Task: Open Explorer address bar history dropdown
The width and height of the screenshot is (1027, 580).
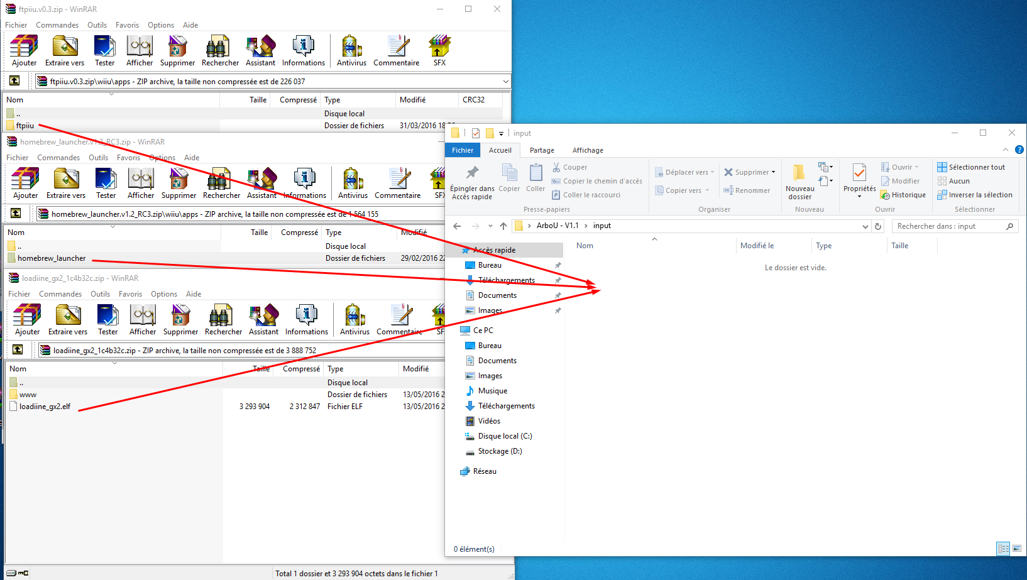Action: [865, 226]
